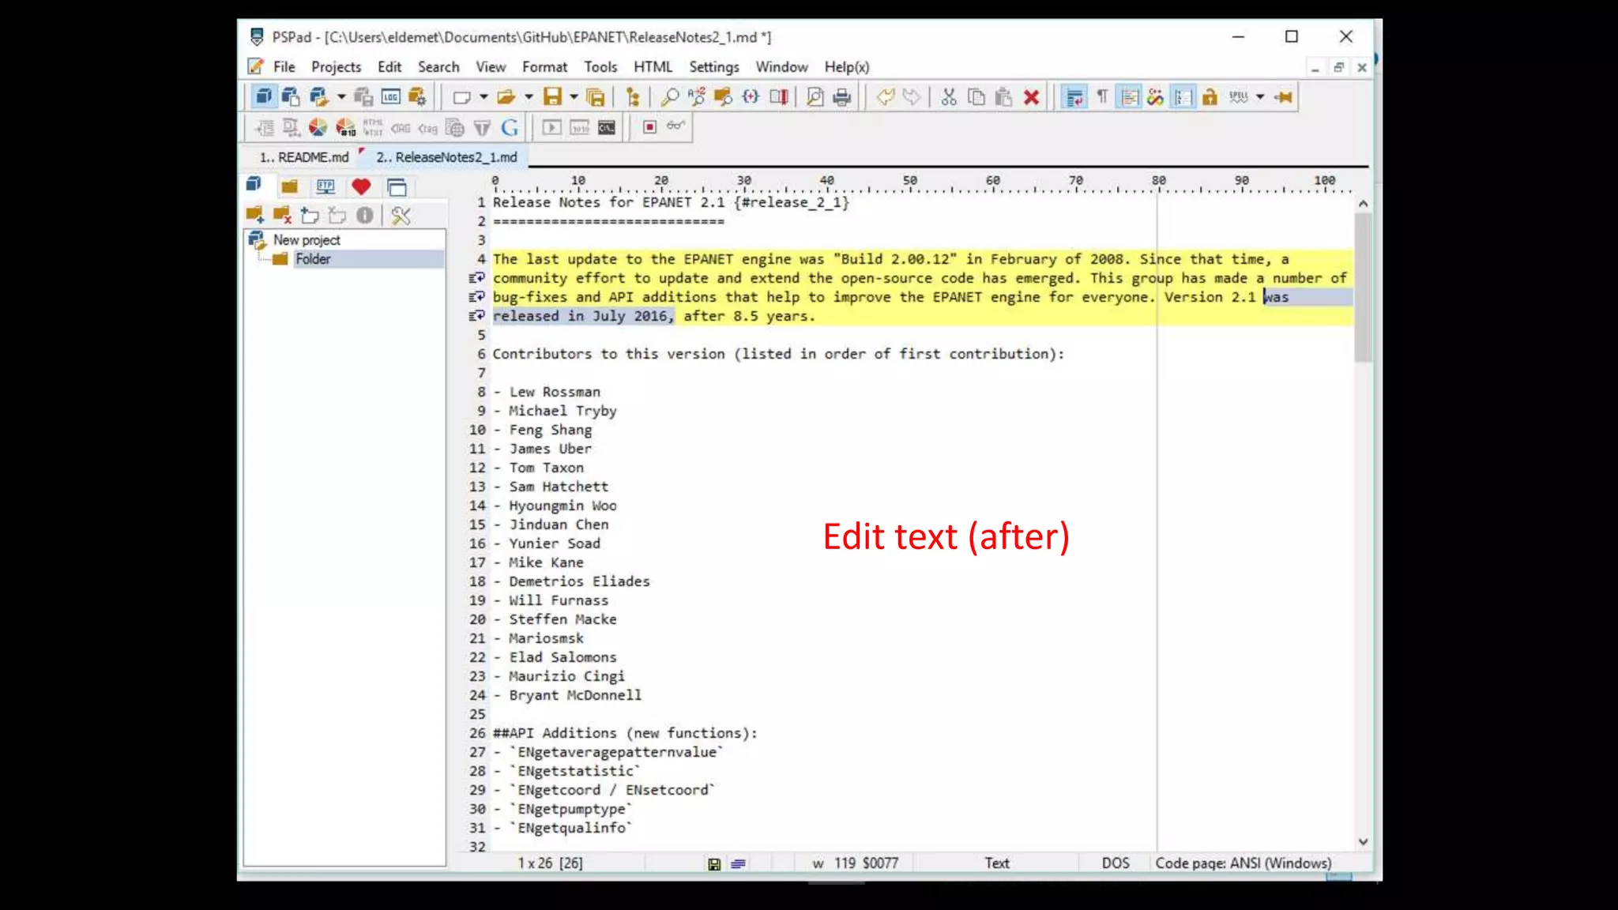The image size is (1618, 910).
Task: Click the Find magnifier icon
Action: coord(669,97)
